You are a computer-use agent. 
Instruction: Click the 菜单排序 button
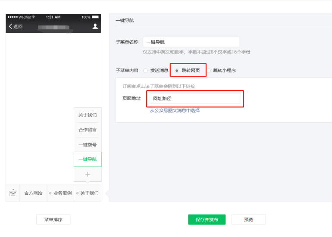click(53, 219)
